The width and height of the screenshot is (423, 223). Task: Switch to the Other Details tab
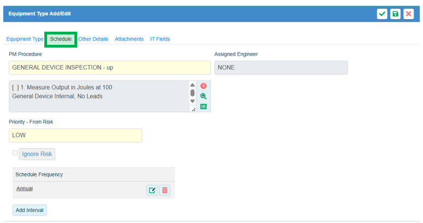pos(93,39)
